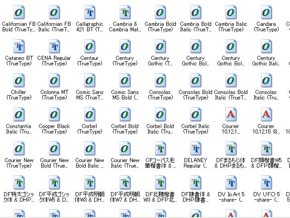
Task: Click the Colonna MT font icon
Action: pyautogui.click(x=54, y=80)
